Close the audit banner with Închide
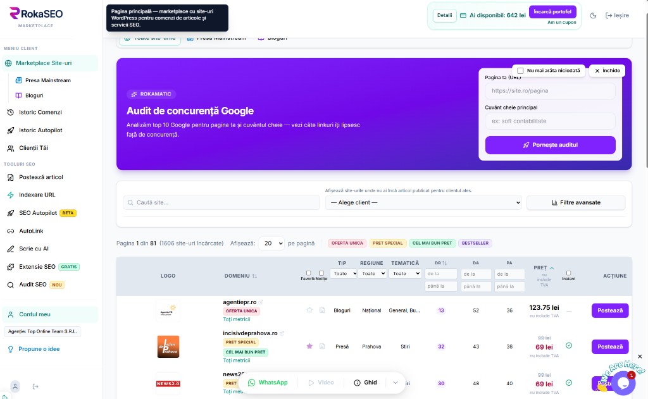 pos(607,71)
